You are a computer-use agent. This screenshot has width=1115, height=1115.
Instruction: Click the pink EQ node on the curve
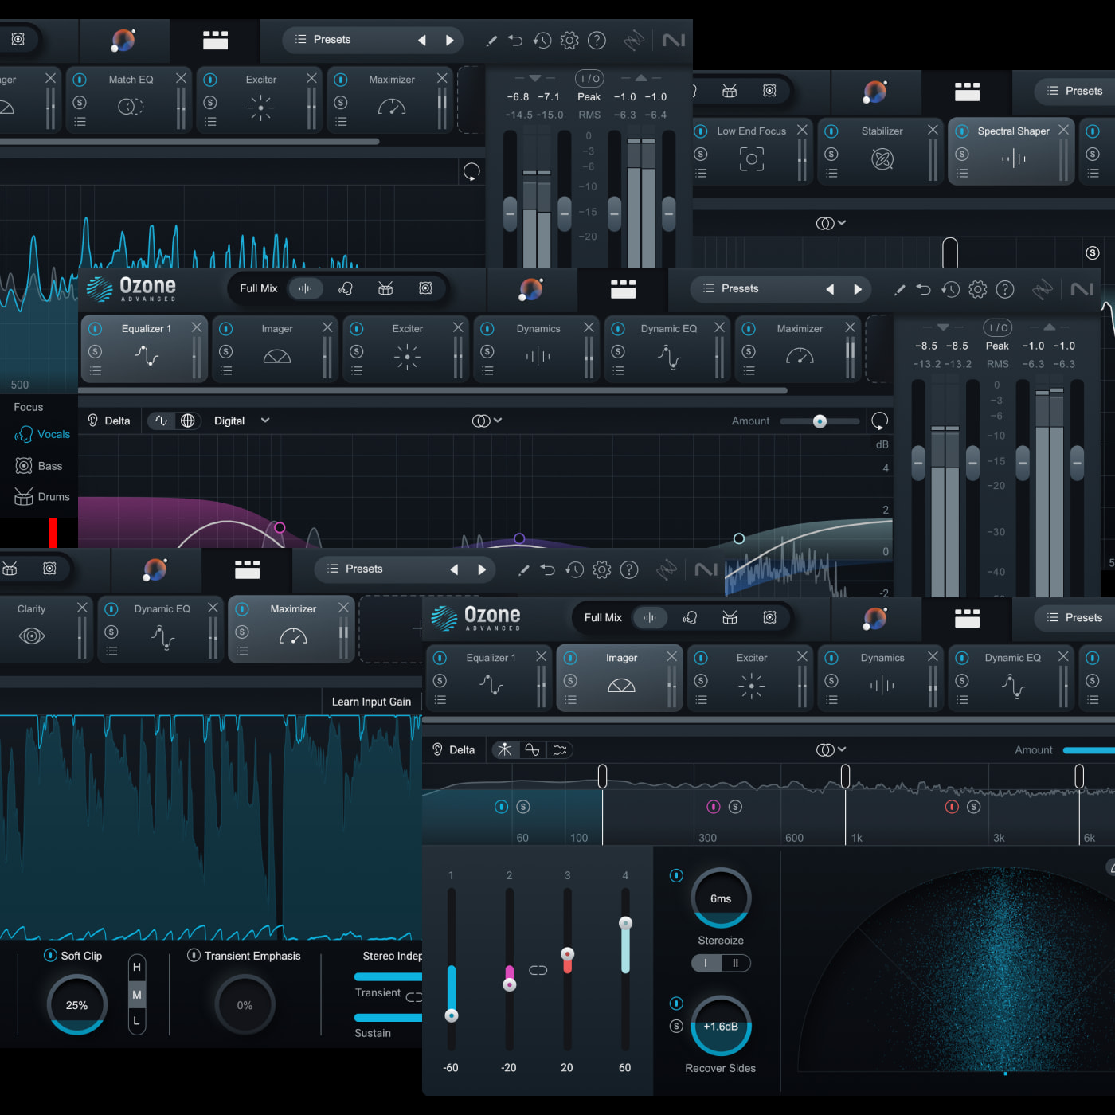click(x=280, y=527)
